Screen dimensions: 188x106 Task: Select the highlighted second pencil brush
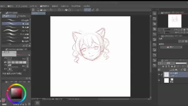[15, 24]
